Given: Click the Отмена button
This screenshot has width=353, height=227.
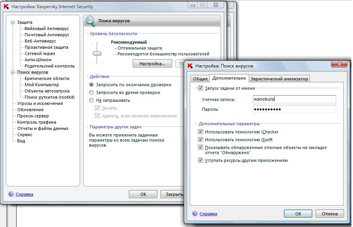Looking at the screenshot, I should 330,214.
